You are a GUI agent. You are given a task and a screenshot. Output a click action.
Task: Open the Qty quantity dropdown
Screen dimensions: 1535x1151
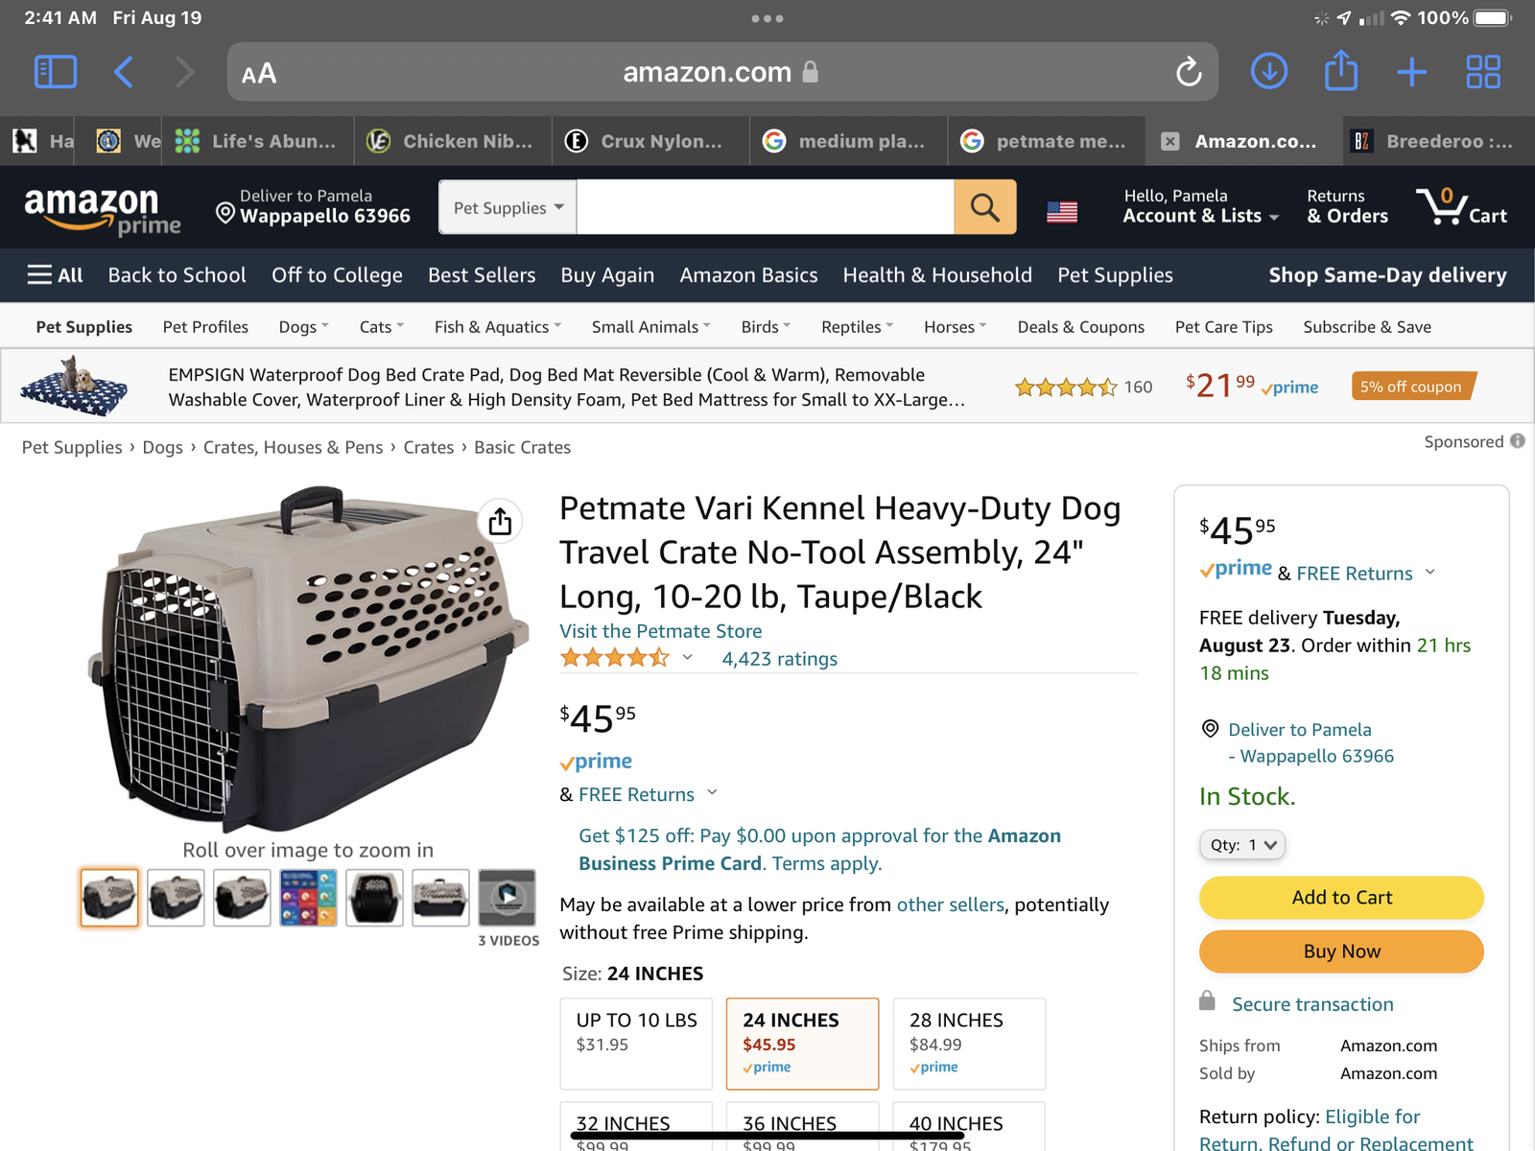coord(1242,845)
